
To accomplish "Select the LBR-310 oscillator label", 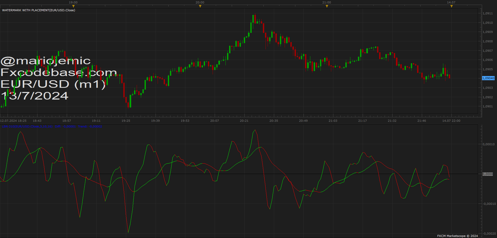I will pyautogui.click(x=27, y=126).
